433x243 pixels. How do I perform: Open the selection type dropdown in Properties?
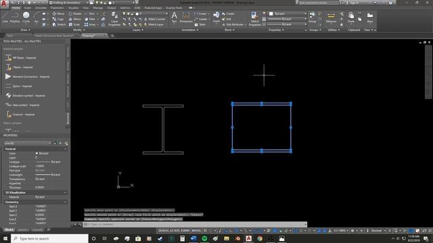tap(27, 143)
